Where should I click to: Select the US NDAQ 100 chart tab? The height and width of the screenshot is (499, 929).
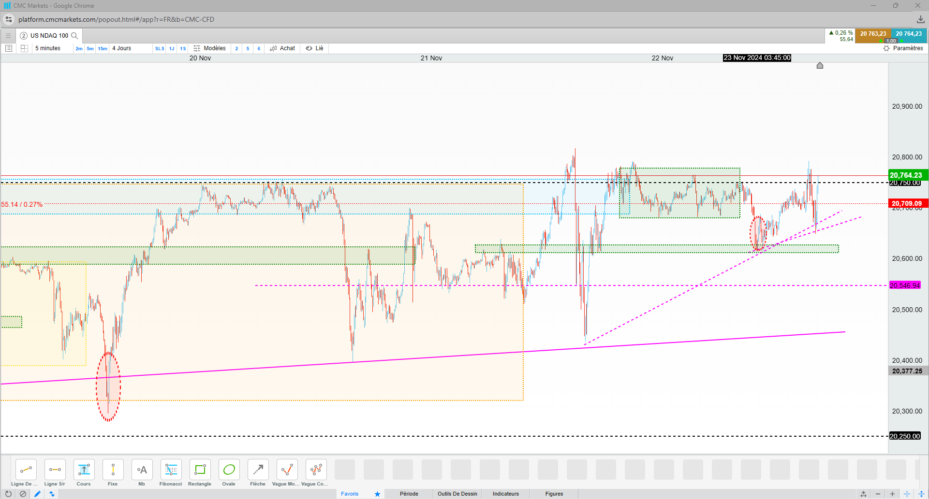[49, 36]
